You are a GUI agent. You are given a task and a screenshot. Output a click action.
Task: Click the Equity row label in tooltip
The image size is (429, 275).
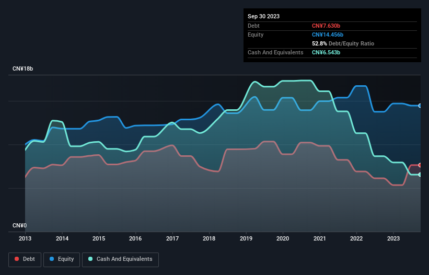pyautogui.click(x=256, y=35)
